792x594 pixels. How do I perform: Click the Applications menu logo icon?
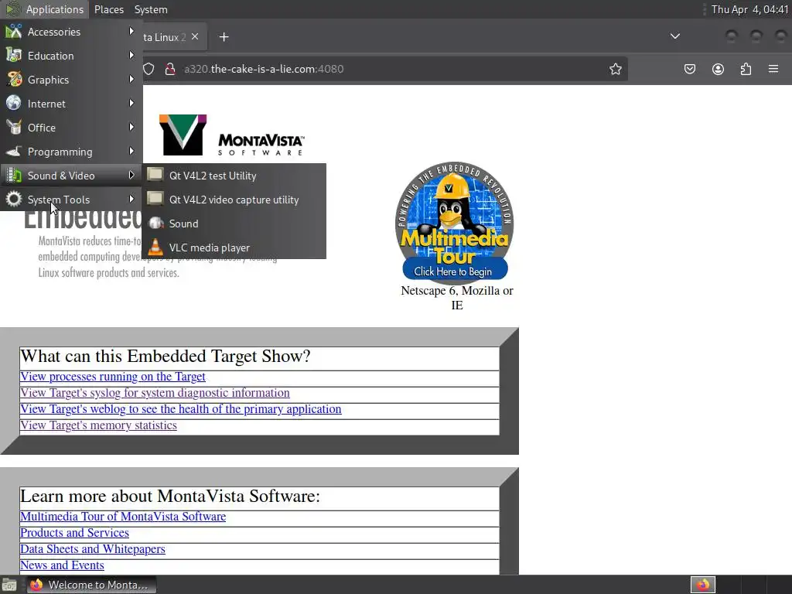12,9
